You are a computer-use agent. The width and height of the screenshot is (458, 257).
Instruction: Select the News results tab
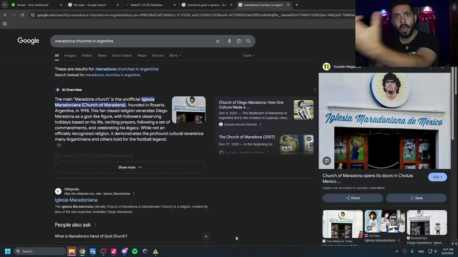coord(102,55)
